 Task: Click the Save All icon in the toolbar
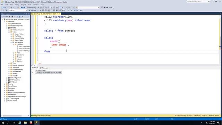pos(24,8)
